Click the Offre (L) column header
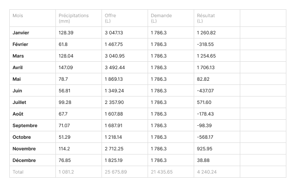The image size is (298, 187). 111,18
